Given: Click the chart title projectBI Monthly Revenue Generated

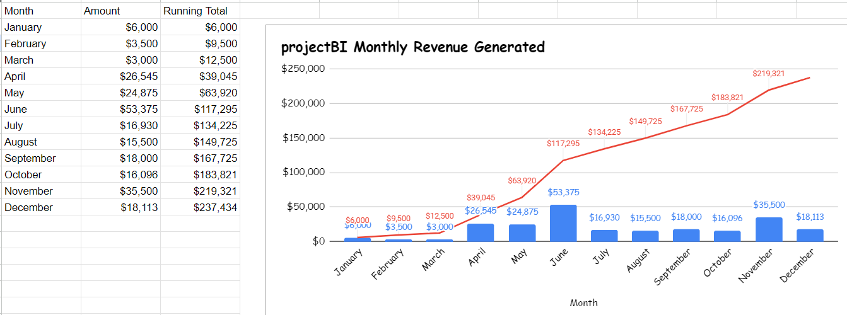Looking at the screenshot, I should click(413, 47).
